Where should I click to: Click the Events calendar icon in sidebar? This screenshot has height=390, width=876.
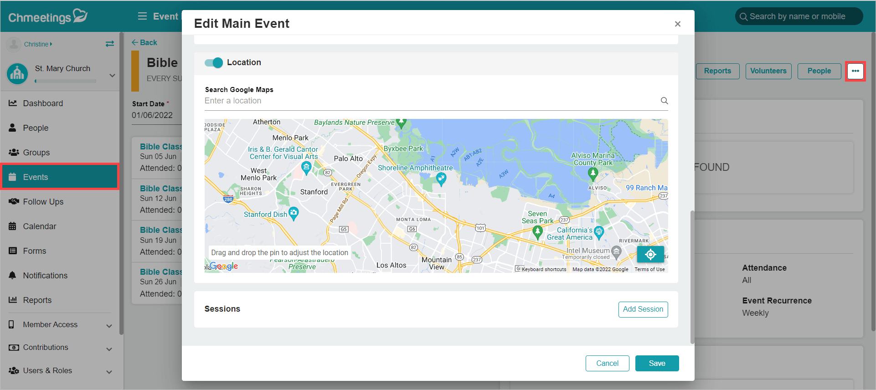point(13,177)
